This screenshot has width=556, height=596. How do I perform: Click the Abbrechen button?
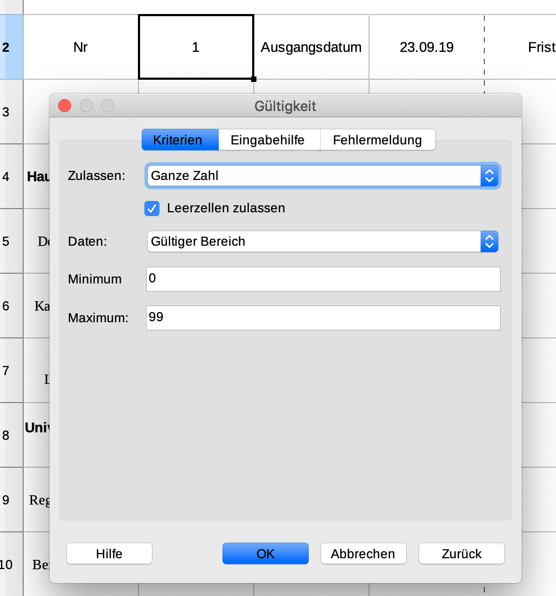pyautogui.click(x=363, y=553)
